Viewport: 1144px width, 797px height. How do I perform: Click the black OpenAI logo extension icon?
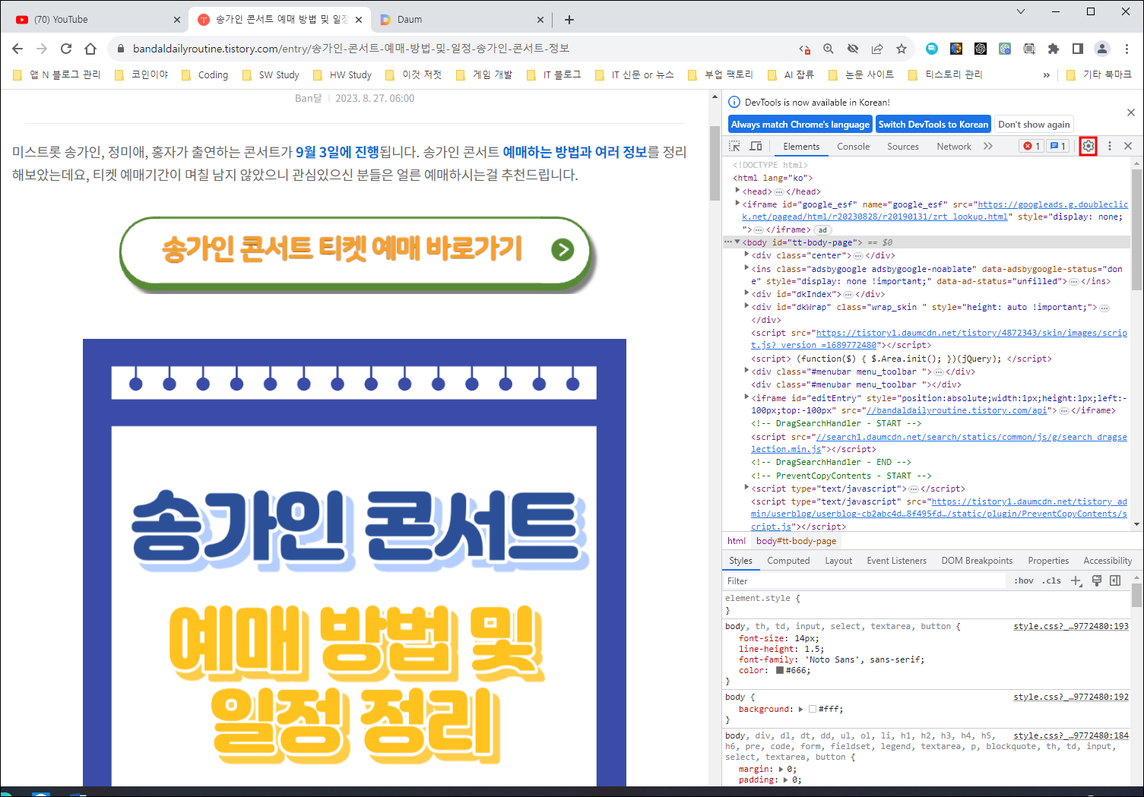981,49
